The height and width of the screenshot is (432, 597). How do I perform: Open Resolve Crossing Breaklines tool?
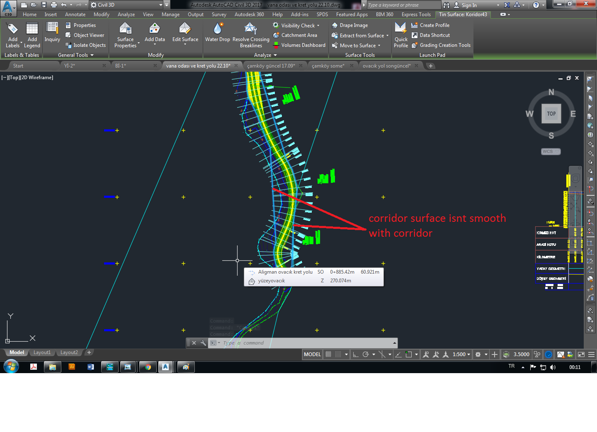click(251, 32)
